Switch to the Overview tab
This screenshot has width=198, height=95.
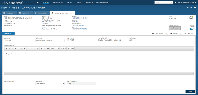[x=10, y=13]
